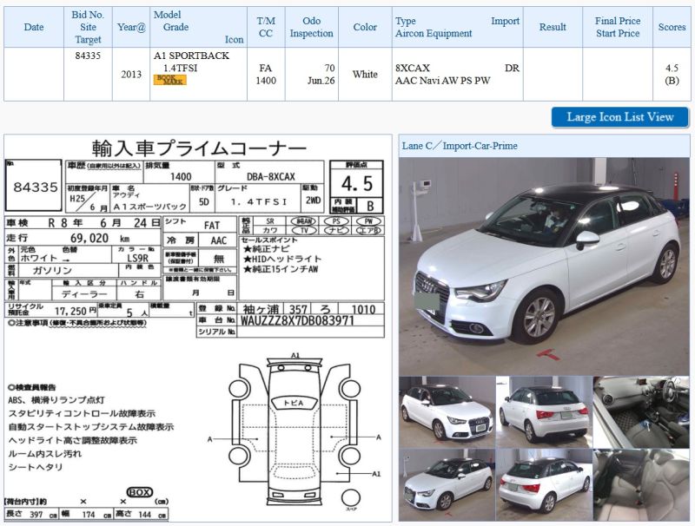
Task: Open the rear view thumbnail photo
Action: pyautogui.click(x=544, y=412)
